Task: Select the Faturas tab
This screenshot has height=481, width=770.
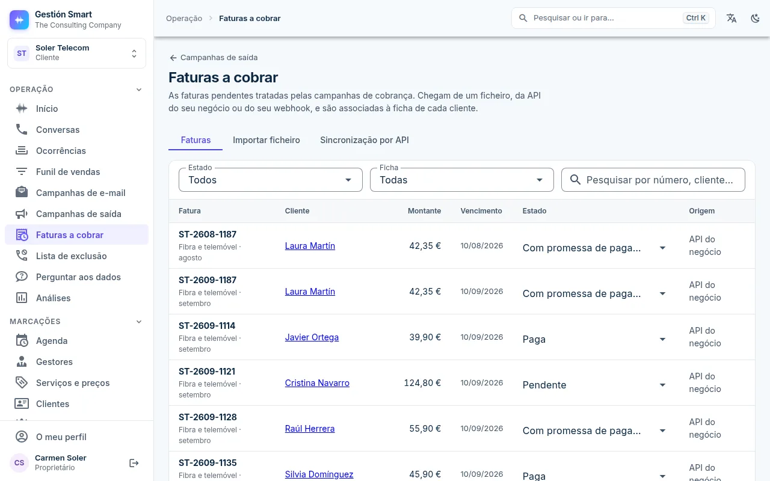Action: click(196, 140)
